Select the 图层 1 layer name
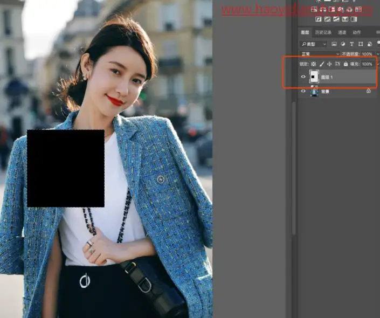This screenshot has height=318, width=380. [327, 77]
